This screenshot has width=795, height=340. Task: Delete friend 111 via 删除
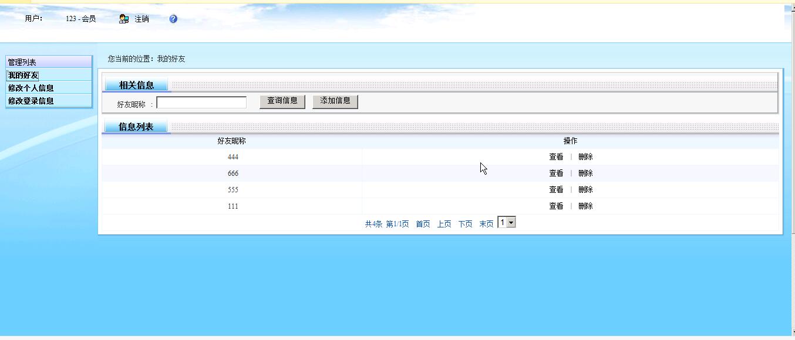coord(585,206)
